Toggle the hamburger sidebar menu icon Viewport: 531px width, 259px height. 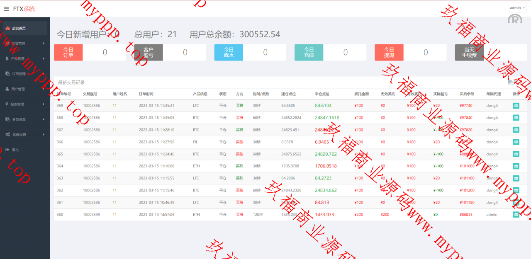(6, 9)
